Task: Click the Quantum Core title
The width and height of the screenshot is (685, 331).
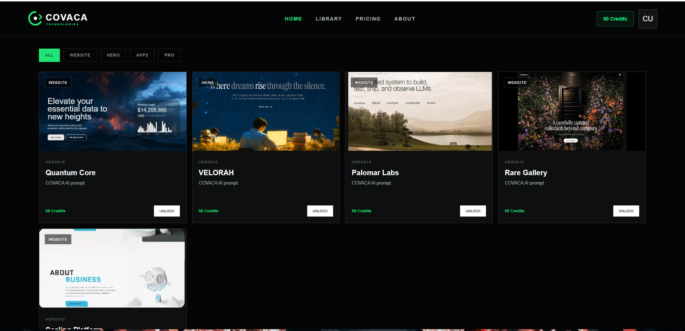Action: tap(71, 173)
